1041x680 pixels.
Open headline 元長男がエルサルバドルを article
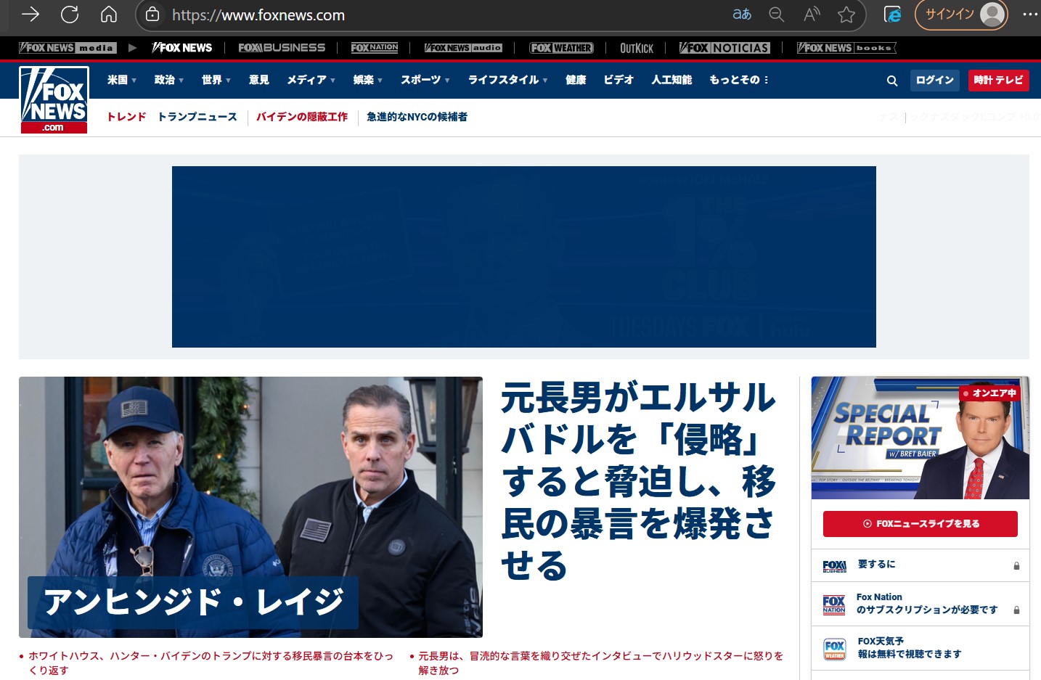tap(639, 480)
